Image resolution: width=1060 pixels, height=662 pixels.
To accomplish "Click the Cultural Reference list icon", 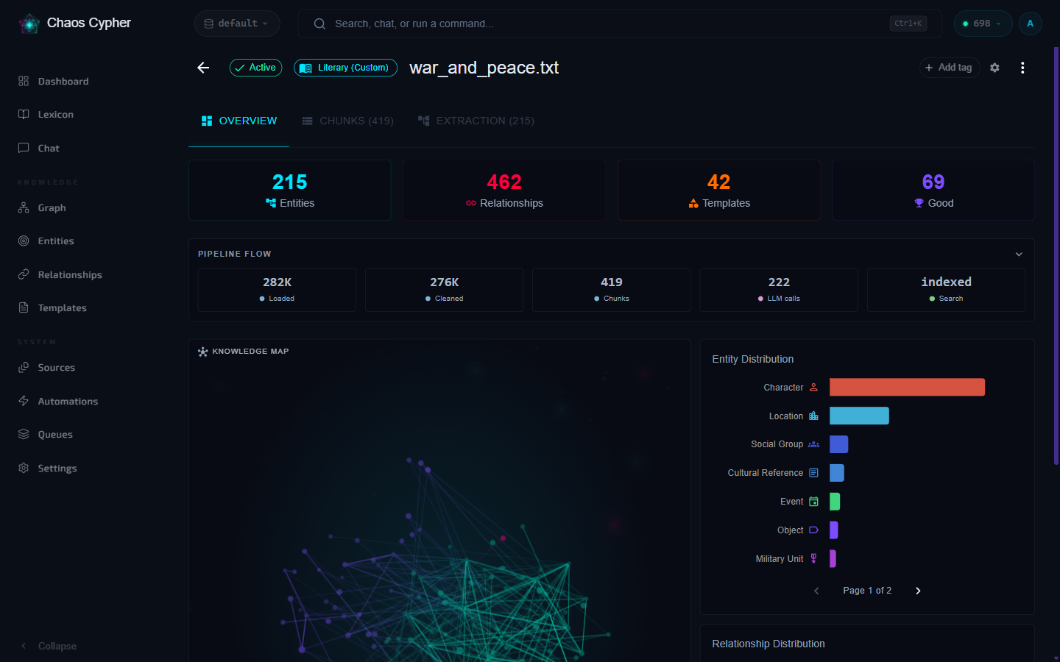I will coord(813,473).
